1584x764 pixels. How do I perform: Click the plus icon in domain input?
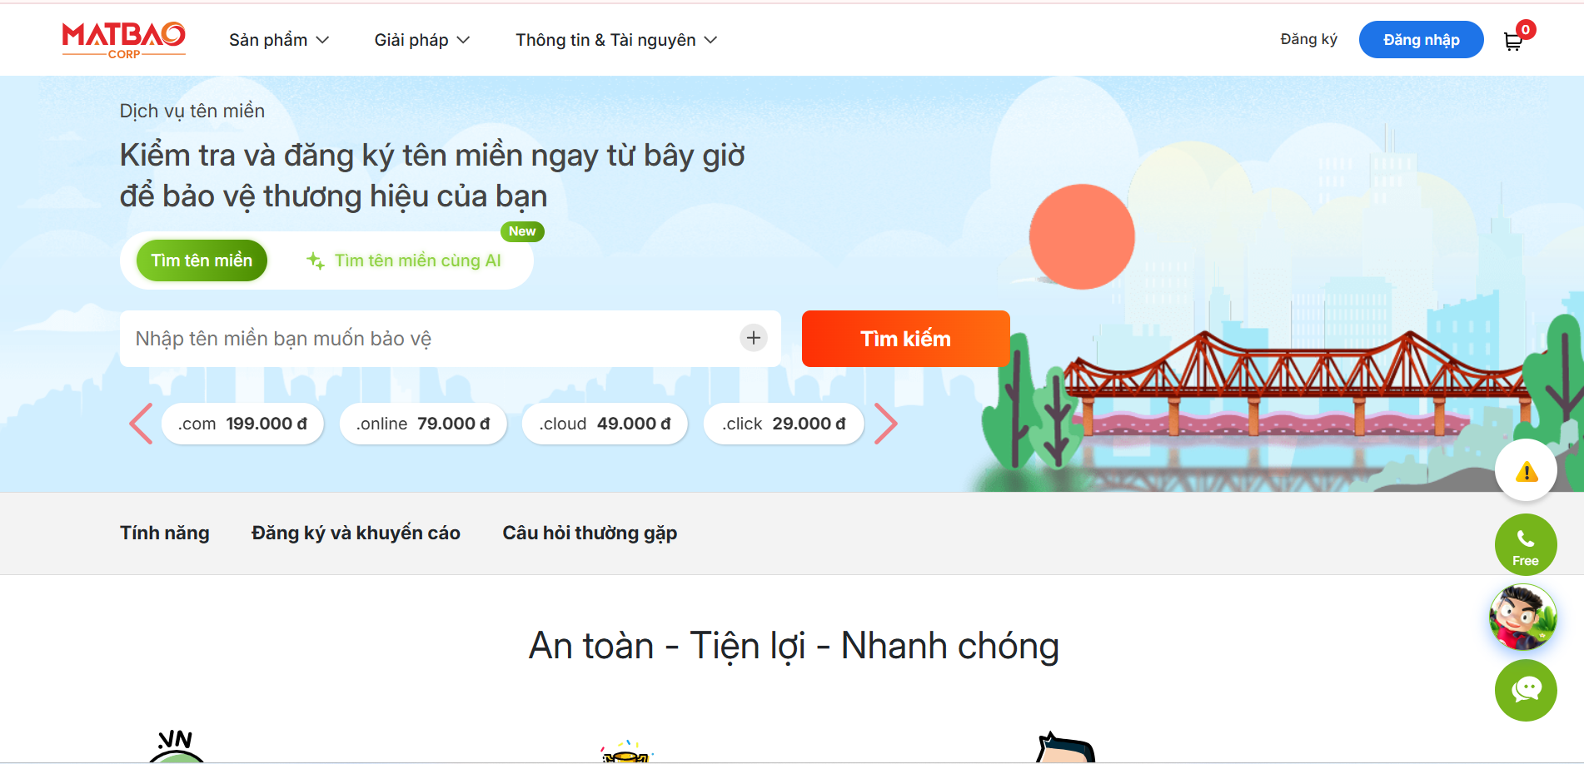click(754, 338)
